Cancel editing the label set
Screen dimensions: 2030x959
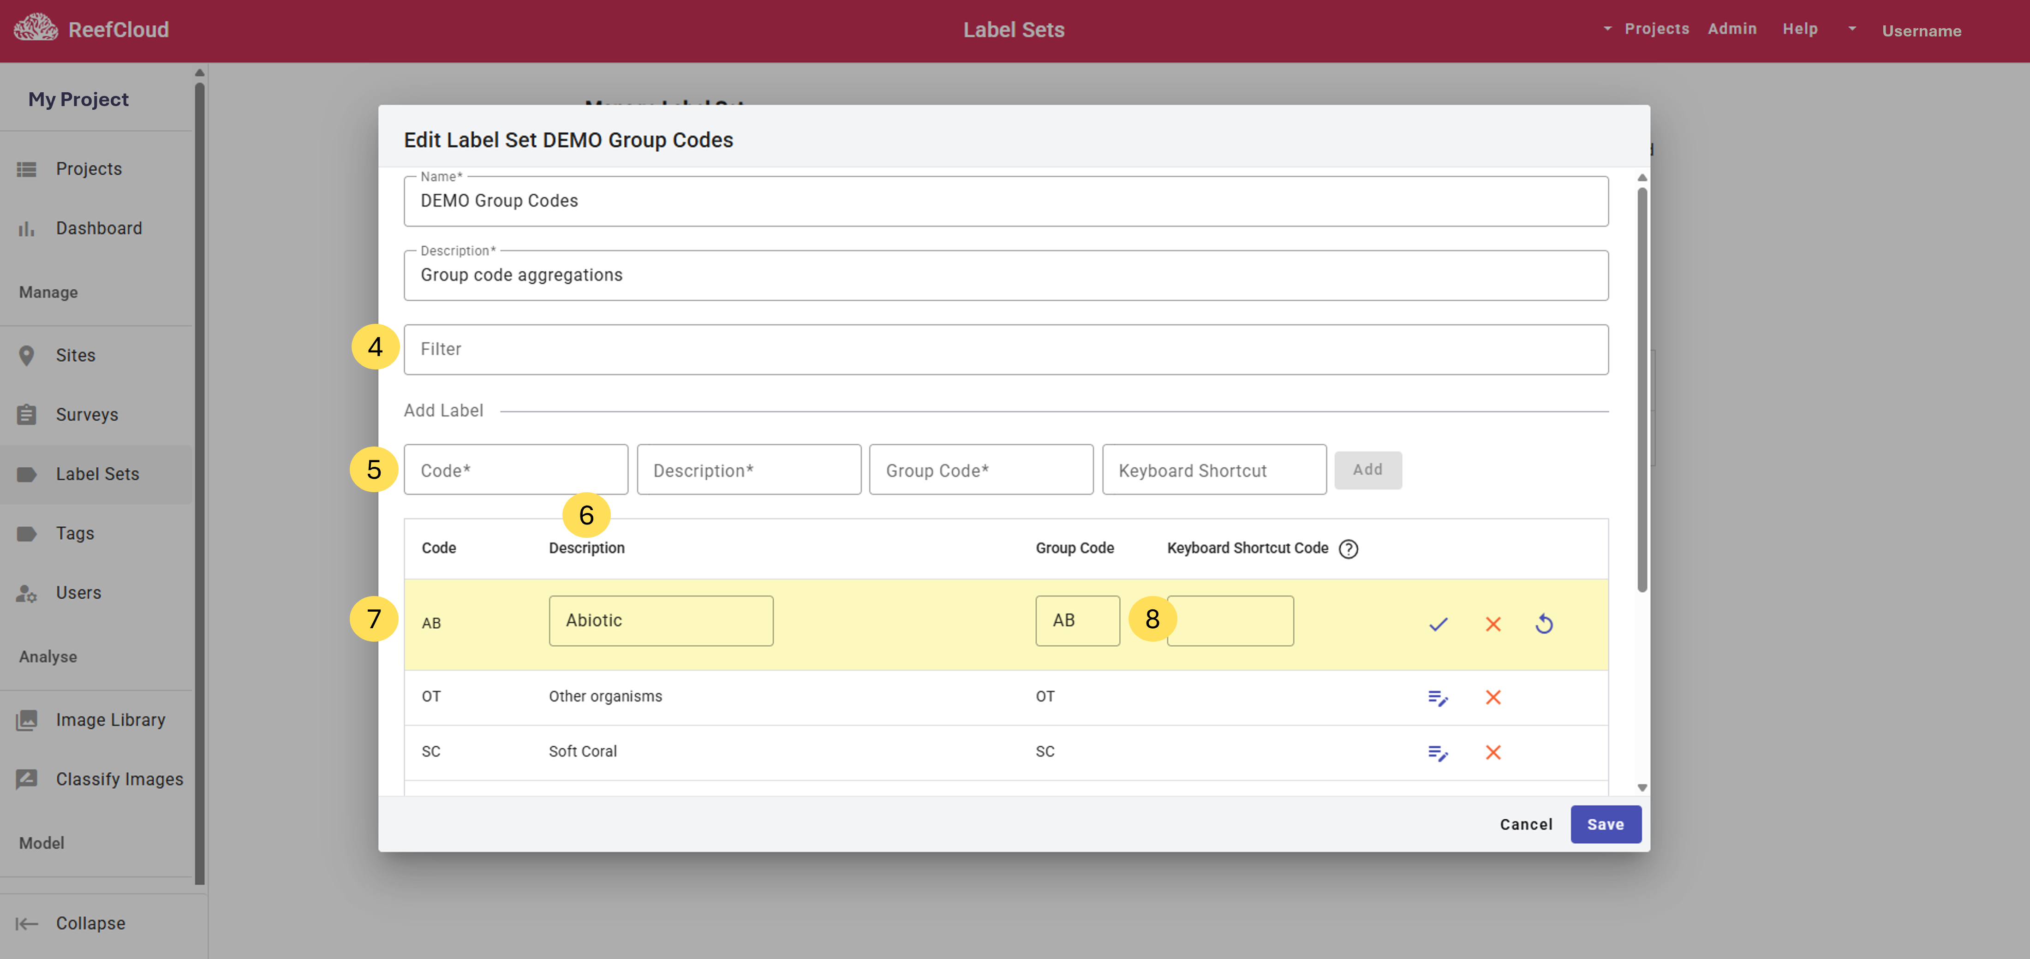pyautogui.click(x=1526, y=824)
